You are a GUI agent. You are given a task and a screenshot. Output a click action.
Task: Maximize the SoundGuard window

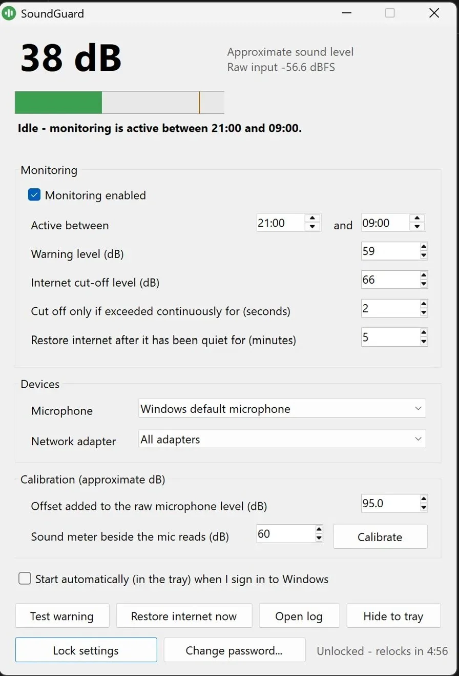pos(390,13)
